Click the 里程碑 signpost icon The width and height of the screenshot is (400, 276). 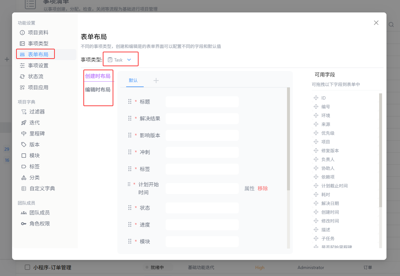click(24, 134)
